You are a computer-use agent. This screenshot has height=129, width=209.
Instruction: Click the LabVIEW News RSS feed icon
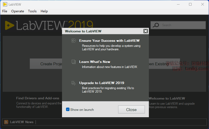tap(6, 122)
